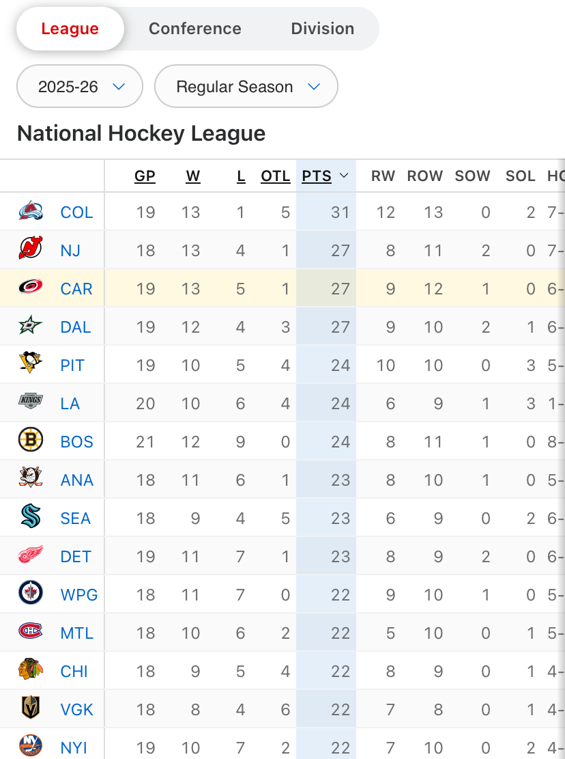Viewport: 565px width, 759px height.
Task: Toggle PTS column sort arrow
Action: click(344, 176)
